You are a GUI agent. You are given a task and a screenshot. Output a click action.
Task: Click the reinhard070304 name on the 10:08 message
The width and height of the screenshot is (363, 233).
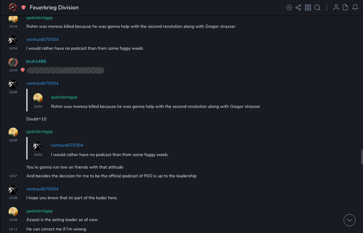click(x=42, y=189)
